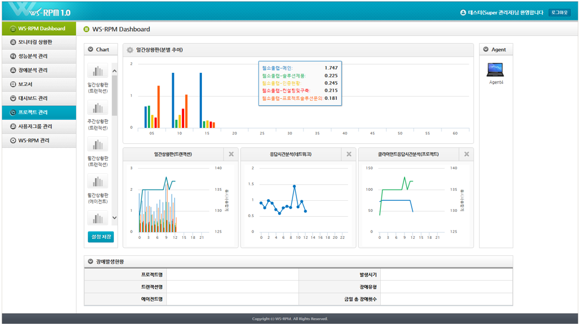Close the 일간상황판(트랜잭션) chart panel

231,154
